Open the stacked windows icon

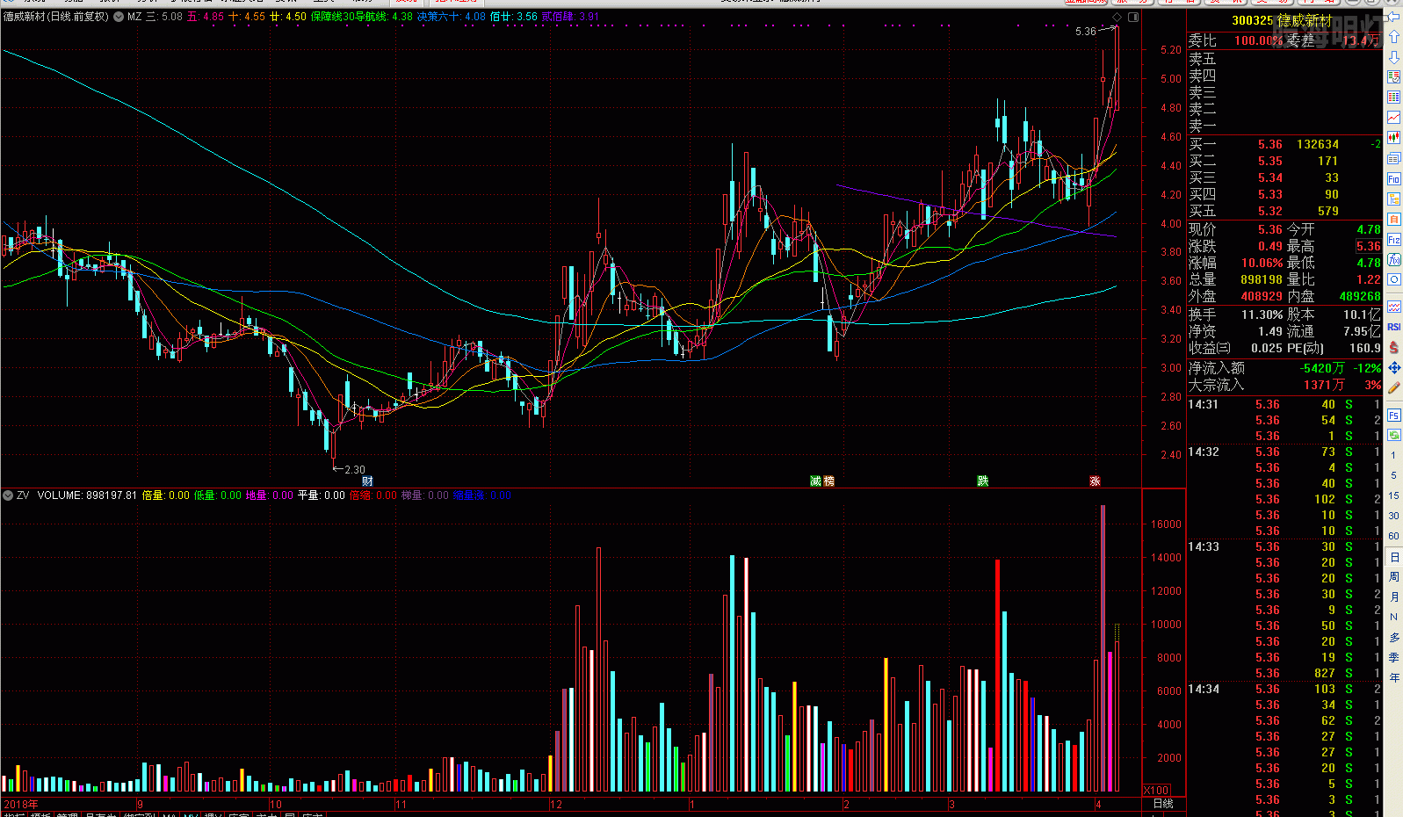pos(1394,159)
